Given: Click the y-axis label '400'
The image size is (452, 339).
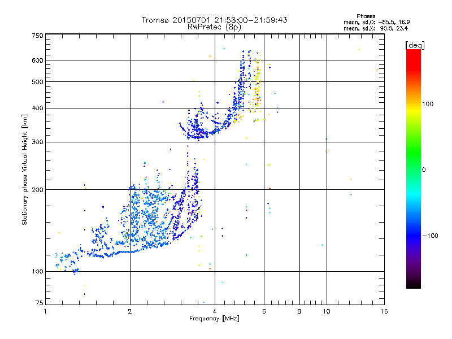Looking at the screenshot, I should 37,108.
